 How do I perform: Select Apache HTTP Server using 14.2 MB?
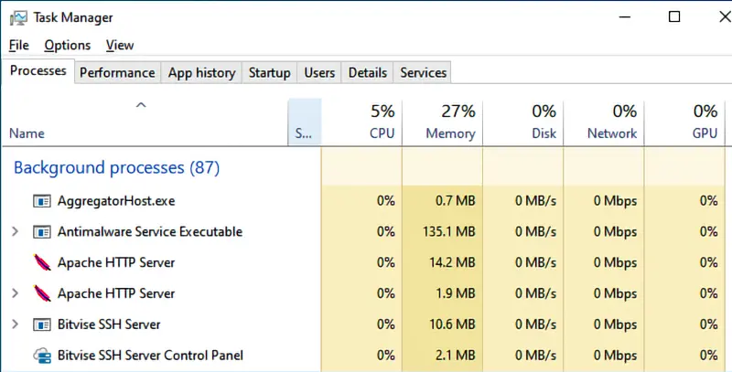[364, 263]
